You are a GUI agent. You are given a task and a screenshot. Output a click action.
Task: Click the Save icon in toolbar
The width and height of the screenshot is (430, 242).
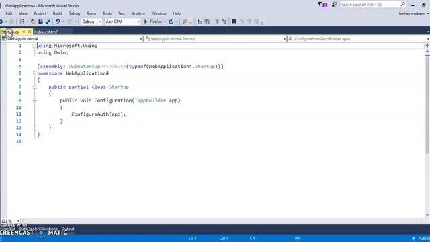pyautogui.click(x=40, y=22)
